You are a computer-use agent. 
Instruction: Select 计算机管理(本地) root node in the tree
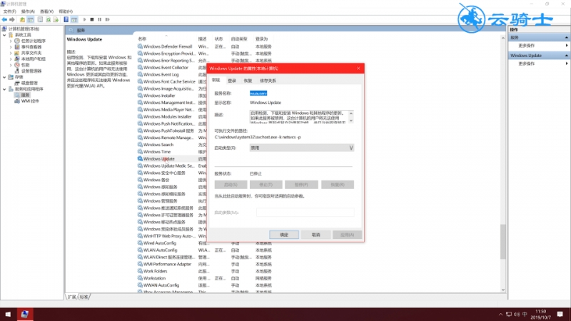[x=24, y=29]
